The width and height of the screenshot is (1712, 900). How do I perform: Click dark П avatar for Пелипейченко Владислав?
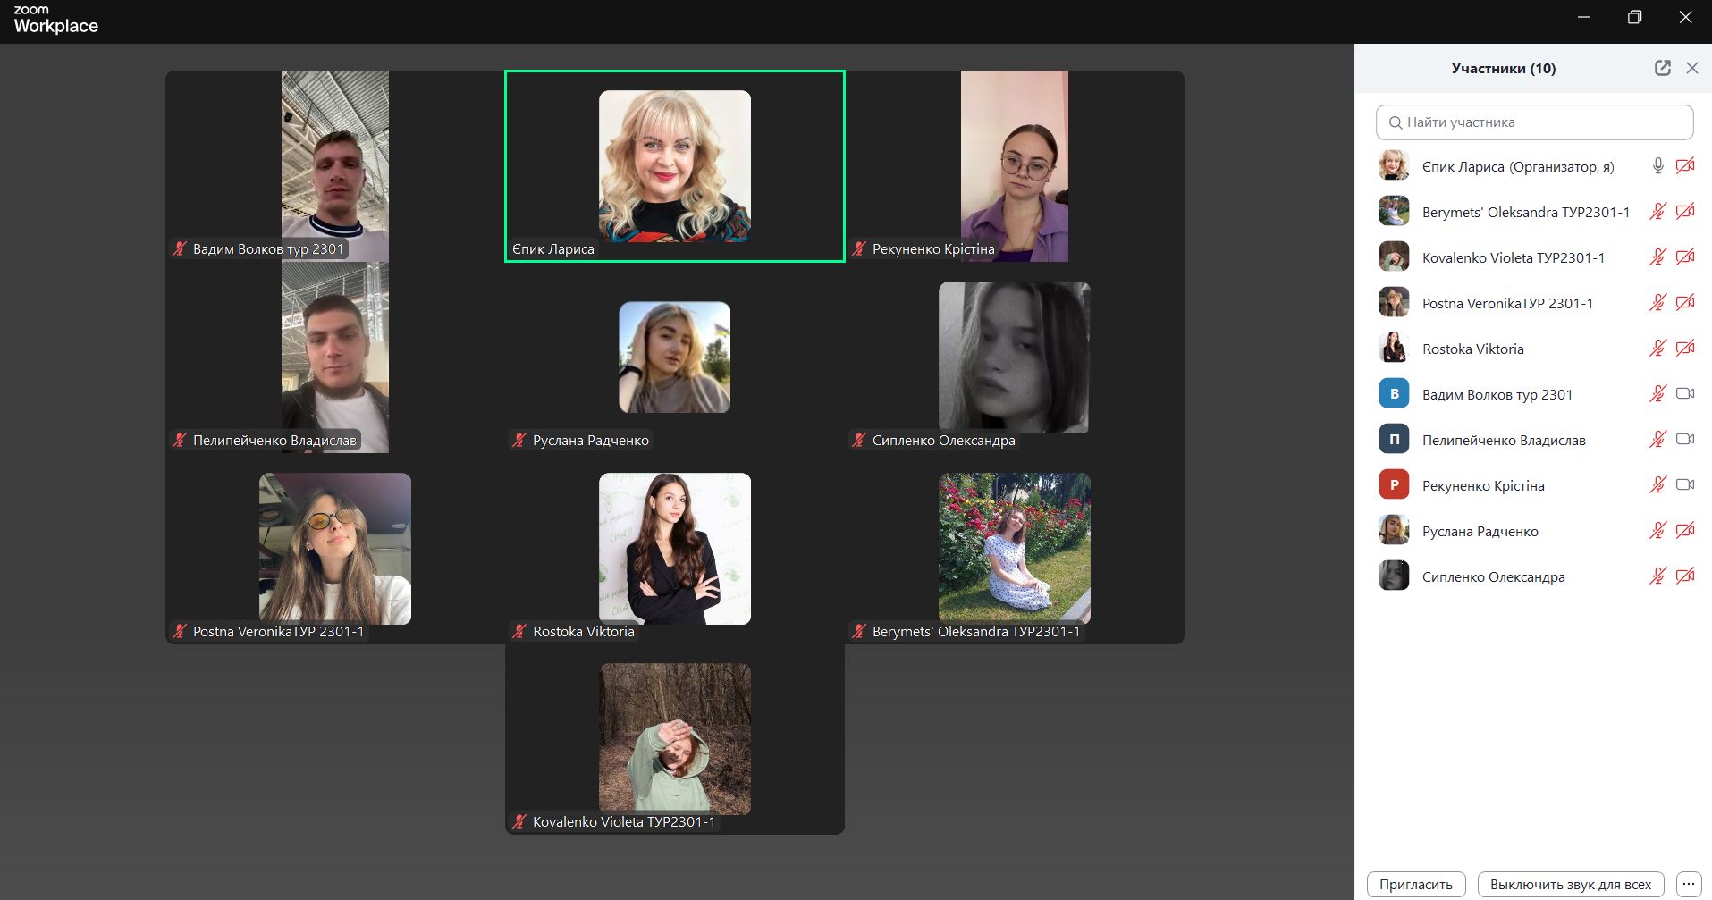tap(1394, 439)
